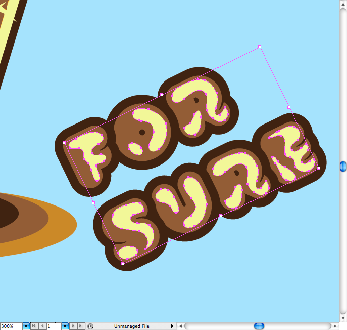Viewport: 347px width, 330px height.
Task: Go to first artboard using navigation button
Action: tap(34, 326)
